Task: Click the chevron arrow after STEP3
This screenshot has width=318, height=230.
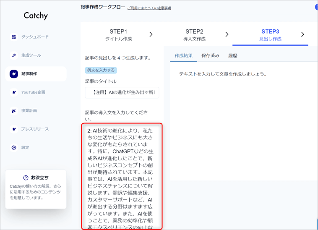Action: point(302,34)
